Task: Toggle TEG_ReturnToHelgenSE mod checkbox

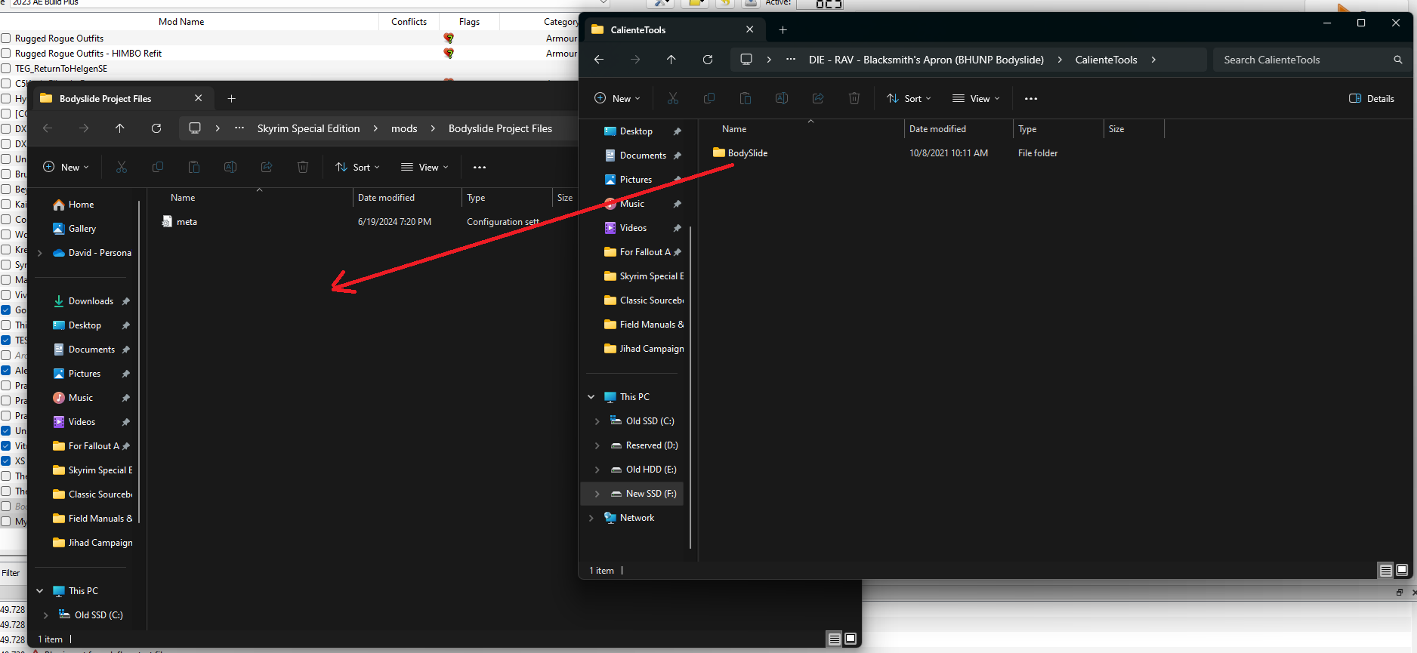Action: pos(6,69)
